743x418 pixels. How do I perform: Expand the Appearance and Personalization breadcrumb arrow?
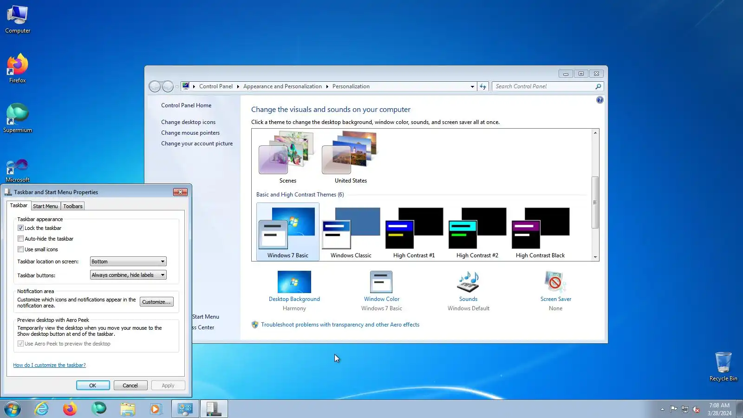tap(327, 86)
